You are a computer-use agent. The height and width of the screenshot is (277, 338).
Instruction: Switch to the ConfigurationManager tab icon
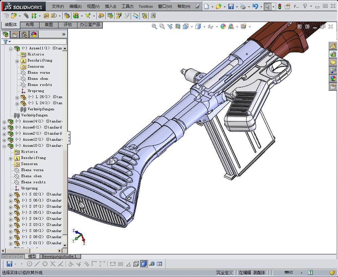(24, 34)
